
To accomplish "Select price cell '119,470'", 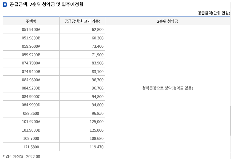I will click(x=82, y=147).
